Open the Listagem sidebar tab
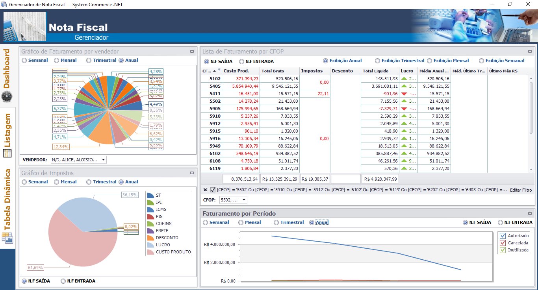Screen dimensions: 538x290 7,130
